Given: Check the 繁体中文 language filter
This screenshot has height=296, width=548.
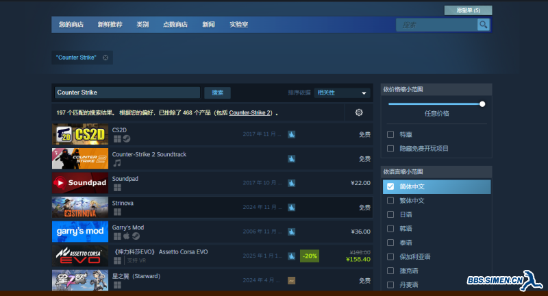Looking at the screenshot, I should click(x=390, y=201).
